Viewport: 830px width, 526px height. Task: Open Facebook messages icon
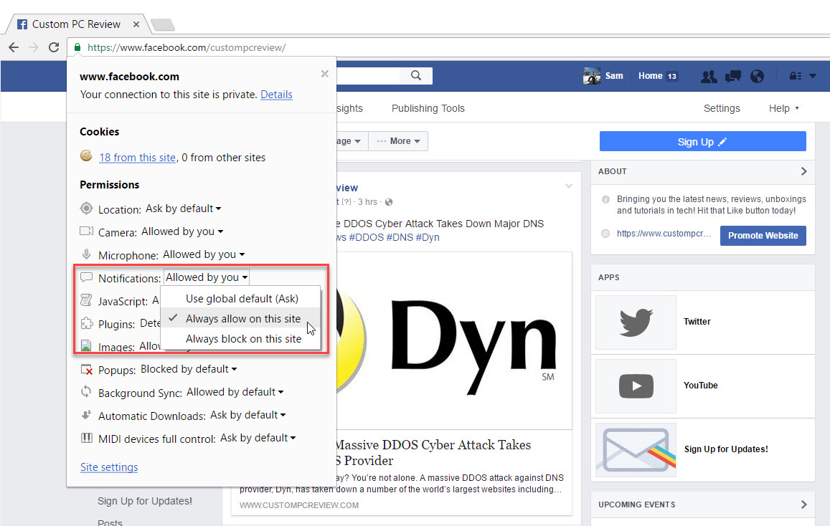[x=733, y=76]
